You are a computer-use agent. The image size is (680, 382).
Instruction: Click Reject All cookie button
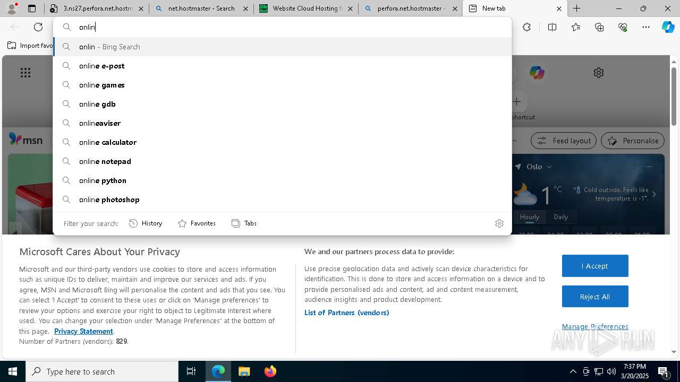[x=595, y=297]
